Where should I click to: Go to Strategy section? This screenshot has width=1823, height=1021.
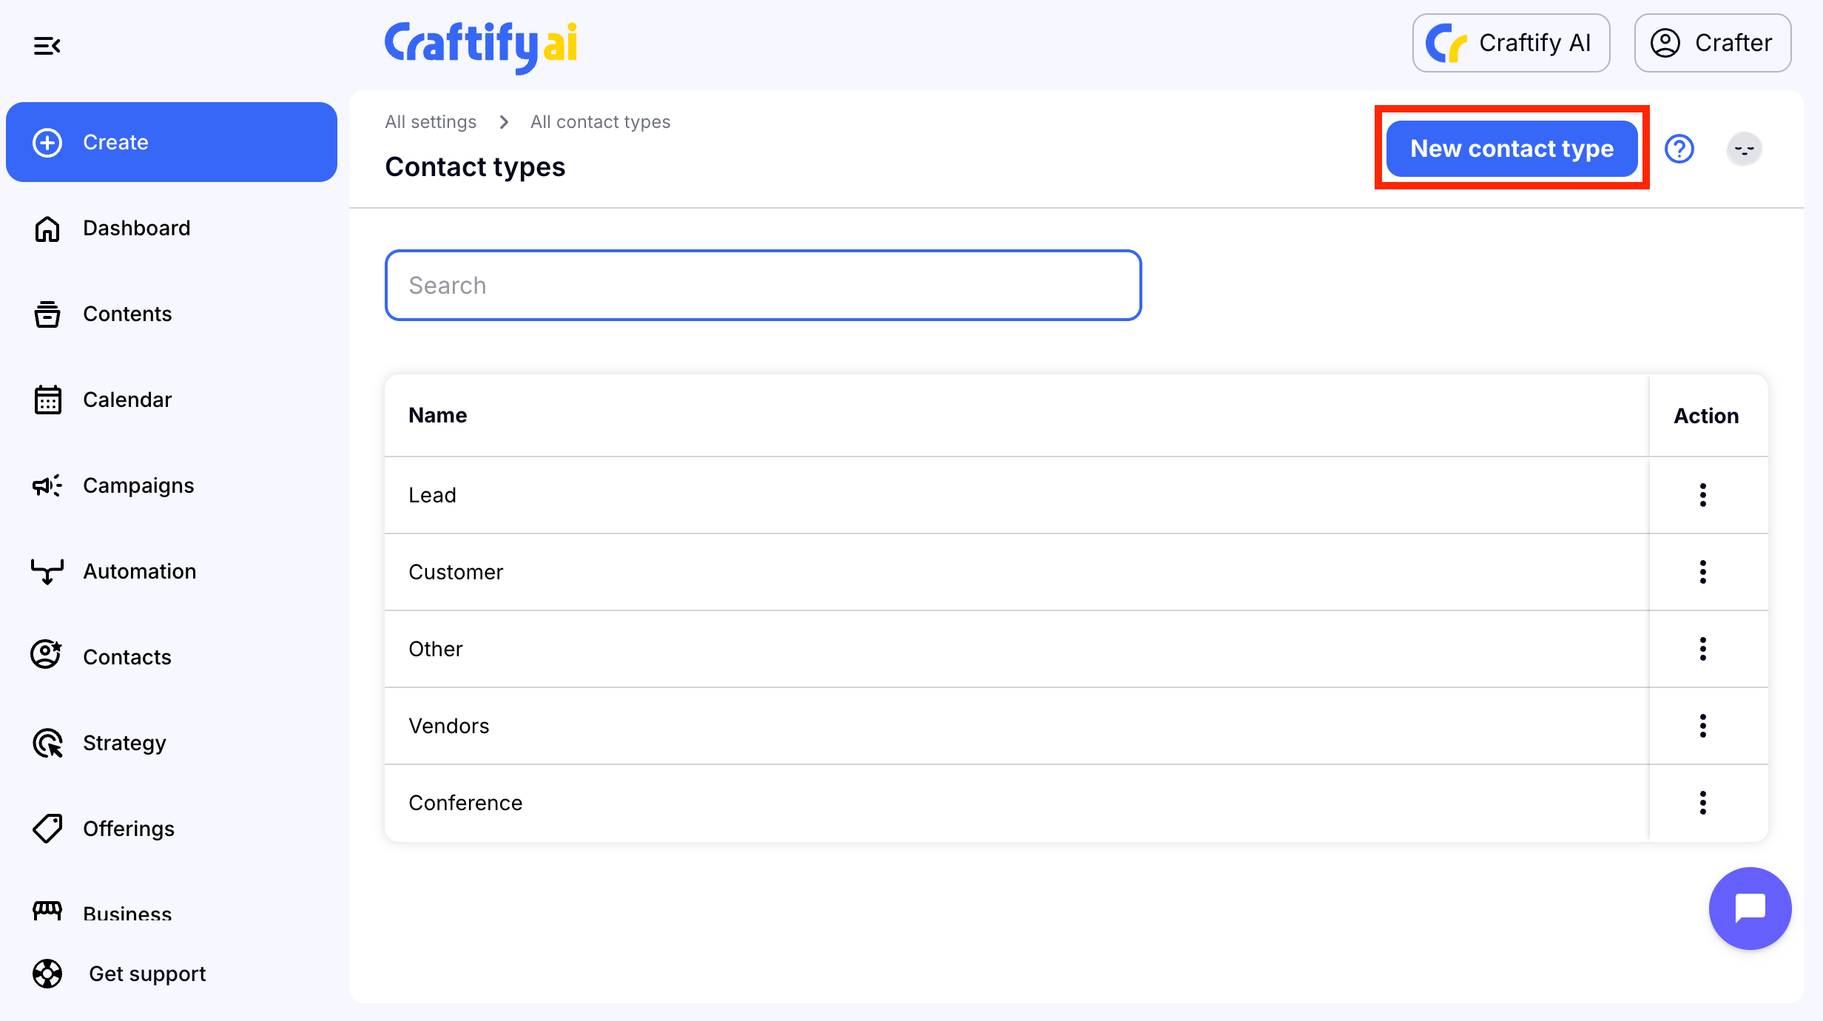pyautogui.click(x=124, y=743)
